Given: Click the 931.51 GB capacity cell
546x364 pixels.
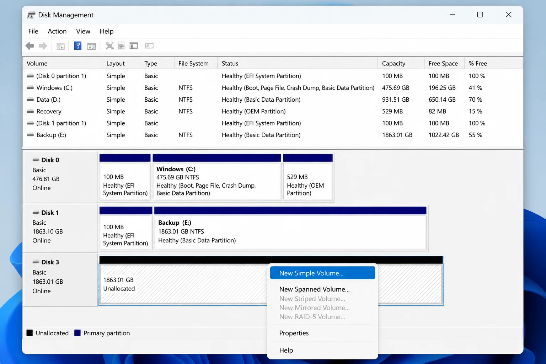Looking at the screenshot, I should [396, 100].
